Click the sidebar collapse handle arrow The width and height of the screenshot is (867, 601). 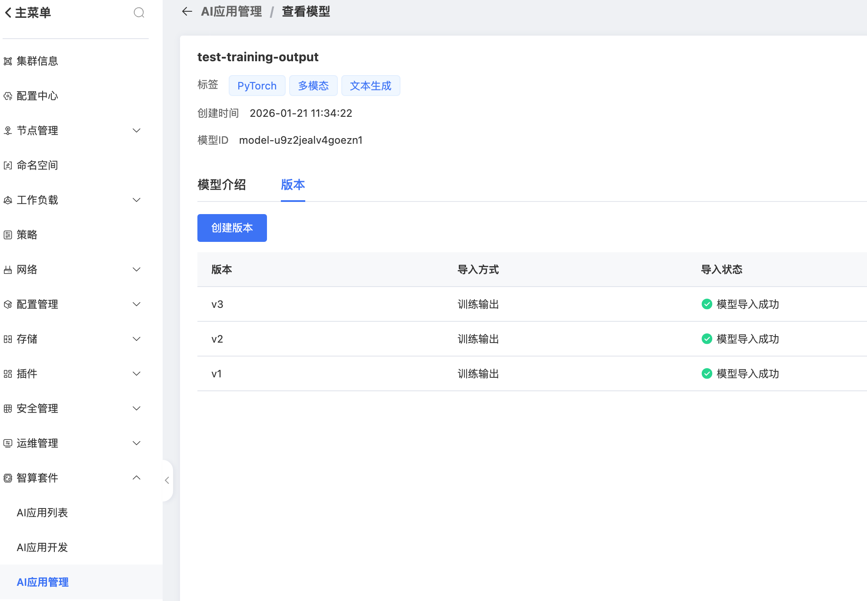tap(167, 480)
